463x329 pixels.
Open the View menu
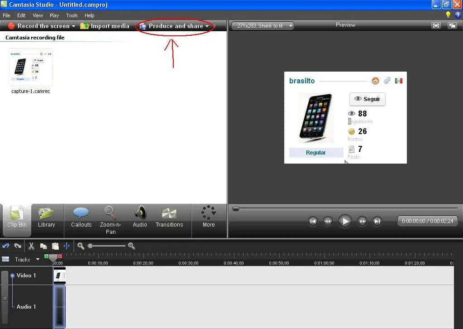[x=38, y=15]
